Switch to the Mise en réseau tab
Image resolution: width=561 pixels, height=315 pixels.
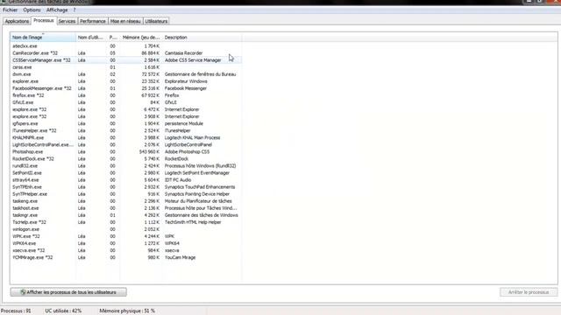click(125, 21)
